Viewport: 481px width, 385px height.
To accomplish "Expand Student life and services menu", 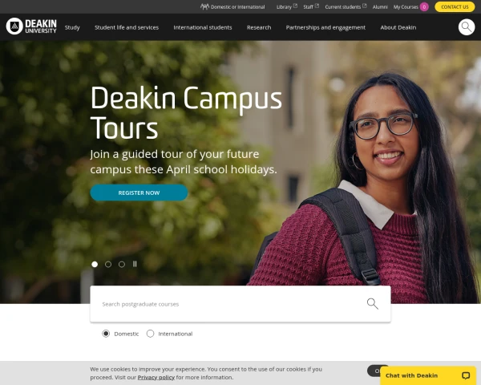I will (x=127, y=27).
